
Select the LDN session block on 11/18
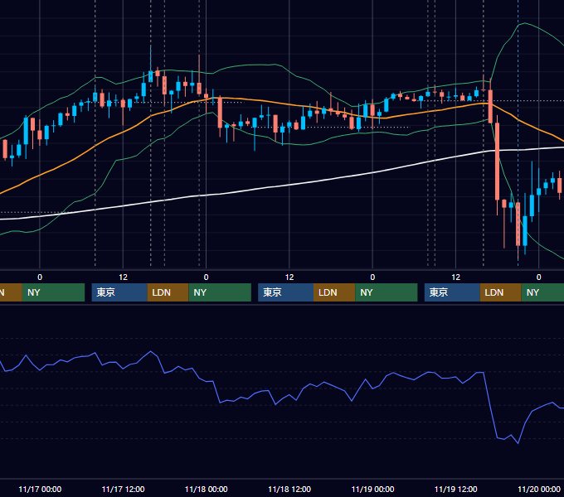[x=334, y=292]
